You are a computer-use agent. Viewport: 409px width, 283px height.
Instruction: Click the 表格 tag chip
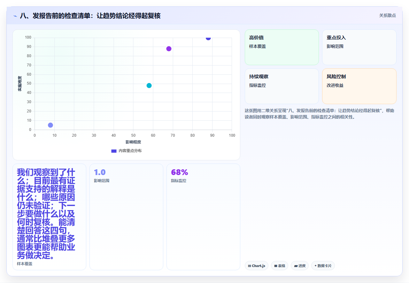280,266
